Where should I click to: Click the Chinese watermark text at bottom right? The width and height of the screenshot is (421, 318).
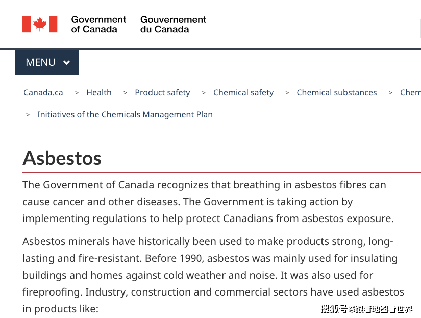pyautogui.click(x=366, y=309)
